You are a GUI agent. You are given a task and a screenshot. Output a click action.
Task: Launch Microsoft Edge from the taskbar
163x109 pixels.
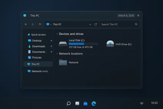(94, 104)
